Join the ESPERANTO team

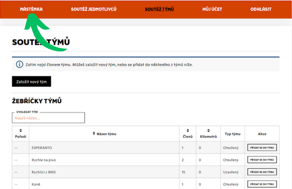pos(262,148)
